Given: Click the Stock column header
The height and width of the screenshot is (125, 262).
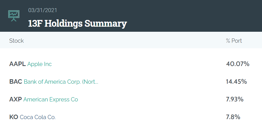Looking at the screenshot, I should (17, 41).
